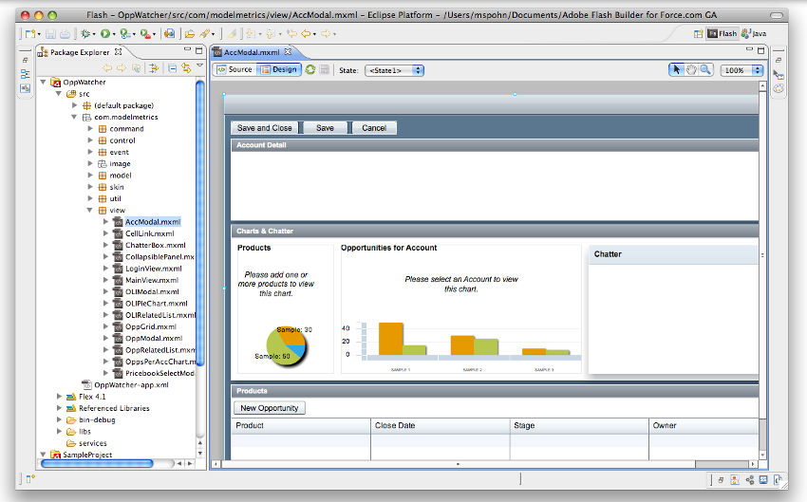Open left trim Restore stacked views icon
Image resolution: width=807 pixels, height=502 pixels.
[25, 60]
